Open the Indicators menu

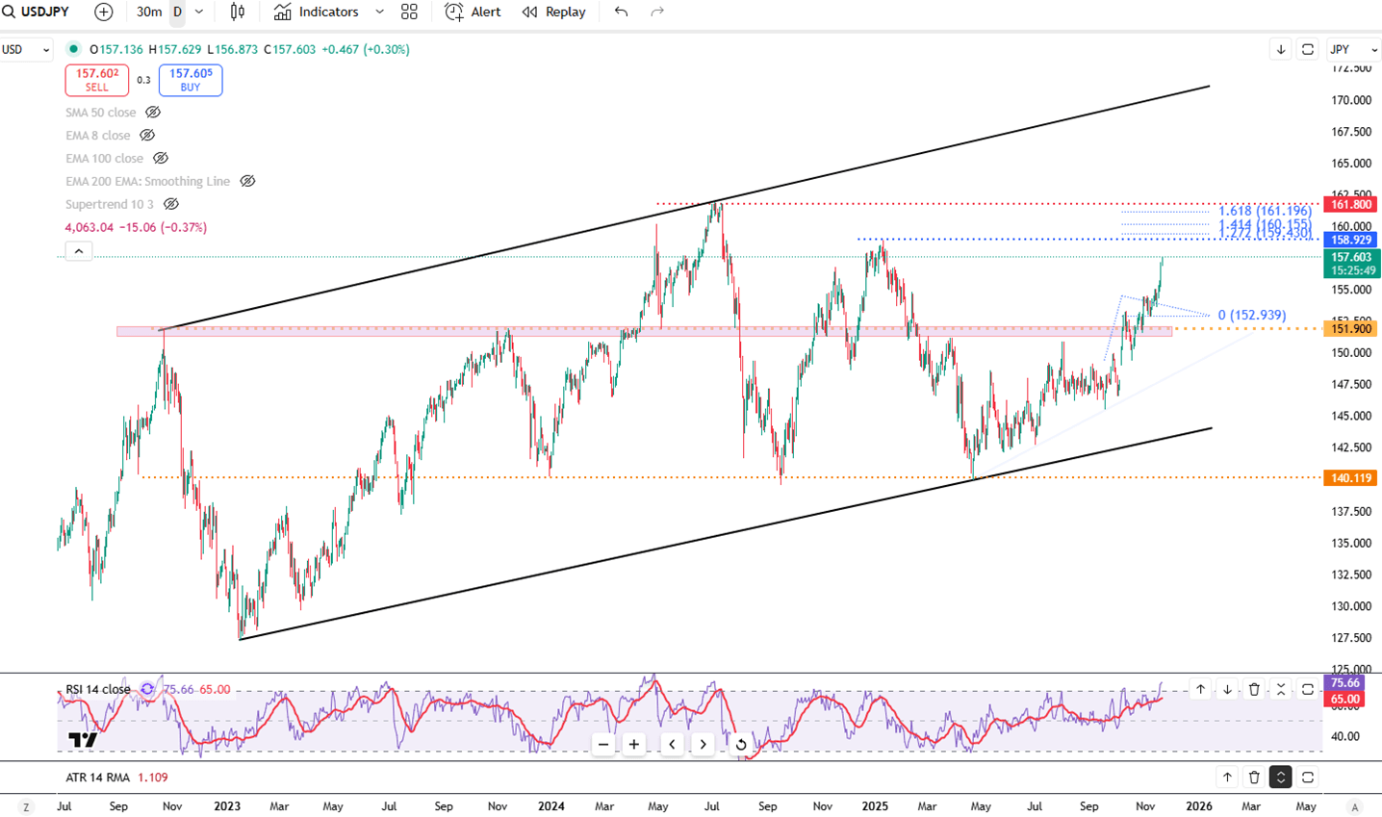pos(318,12)
